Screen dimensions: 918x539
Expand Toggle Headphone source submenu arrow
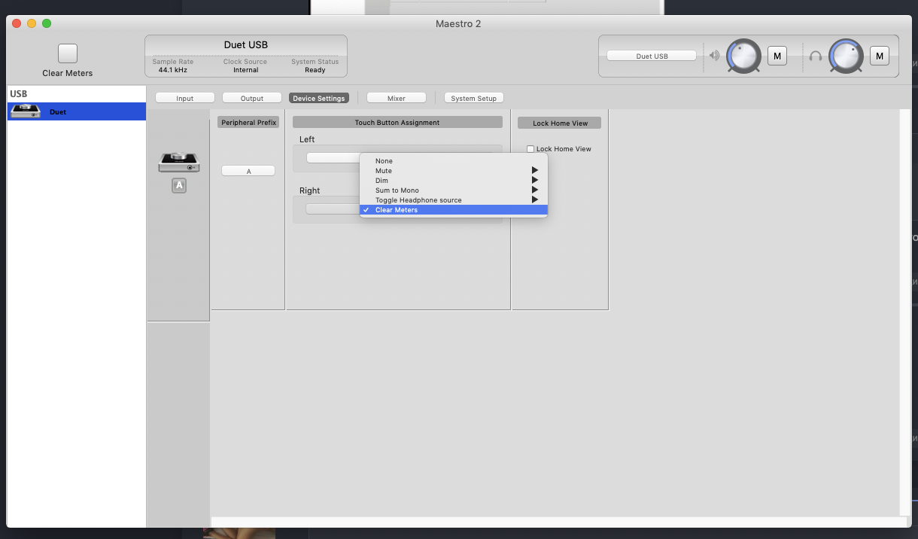(x=535, y=200)
